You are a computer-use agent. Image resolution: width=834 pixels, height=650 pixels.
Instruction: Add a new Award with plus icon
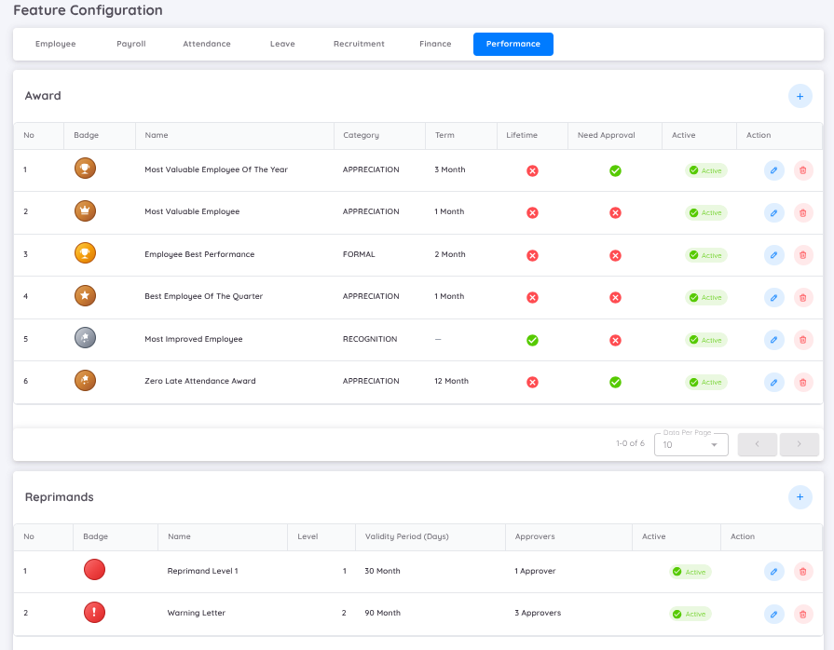800,96
